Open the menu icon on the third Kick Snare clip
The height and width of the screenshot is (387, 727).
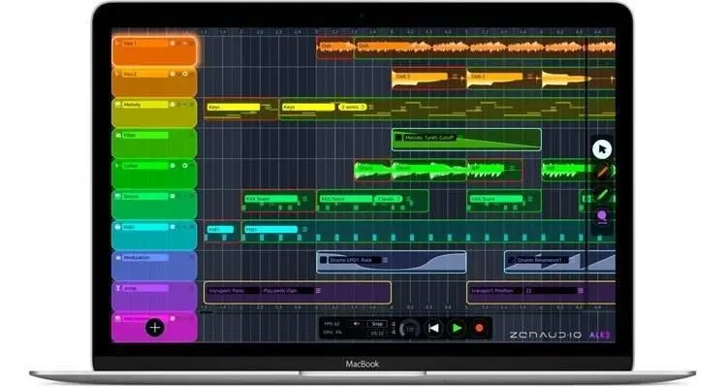pos(530,199)
